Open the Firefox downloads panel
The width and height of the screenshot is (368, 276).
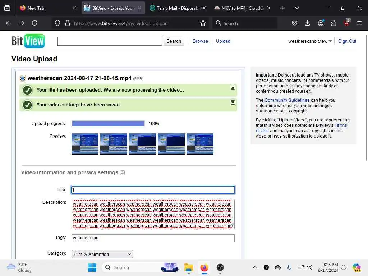coord(308,23)
